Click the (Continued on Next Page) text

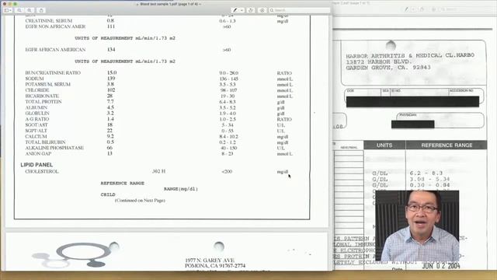click(140, 201)
